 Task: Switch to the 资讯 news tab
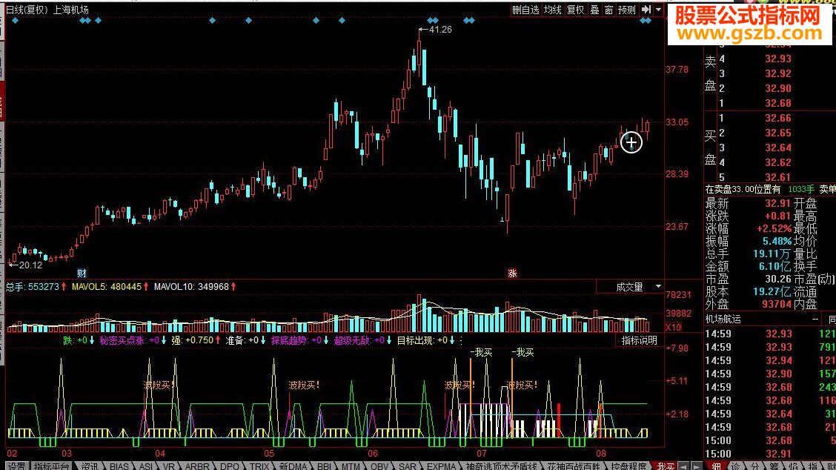89,466
